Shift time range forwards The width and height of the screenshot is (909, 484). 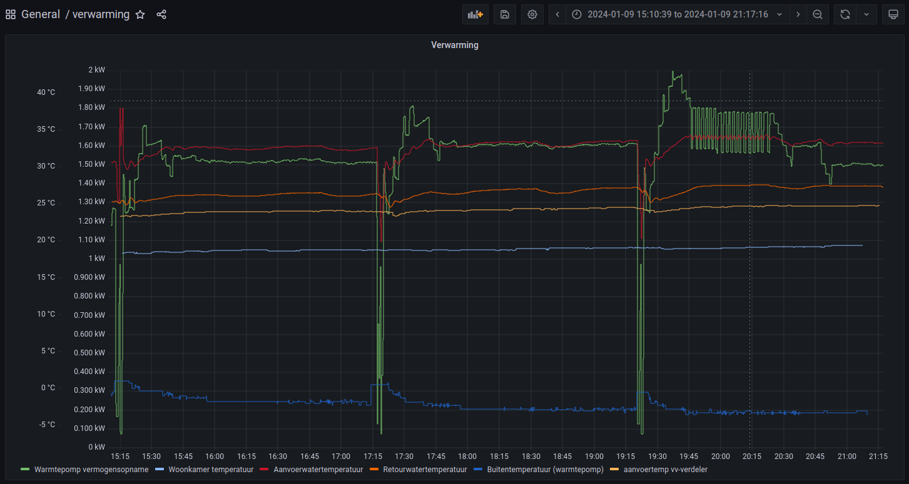(798, 14)
